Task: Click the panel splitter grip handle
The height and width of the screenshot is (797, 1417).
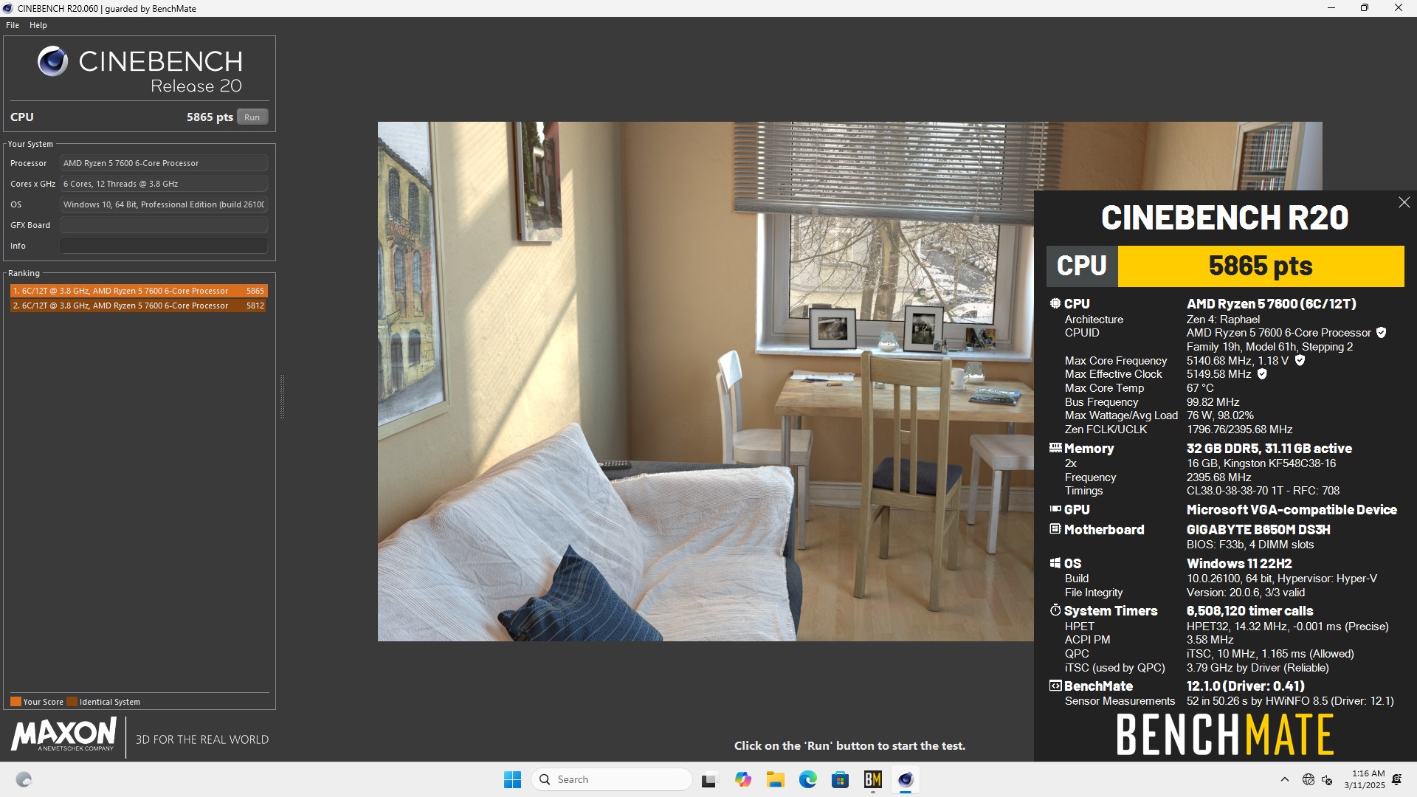Action: tap(282, 397)
